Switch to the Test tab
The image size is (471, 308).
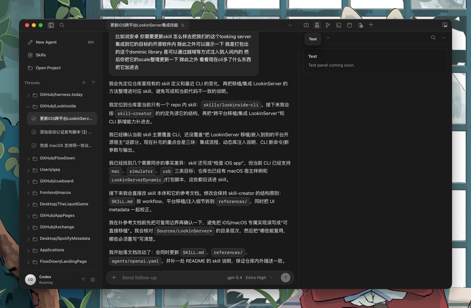coord(312,39)
